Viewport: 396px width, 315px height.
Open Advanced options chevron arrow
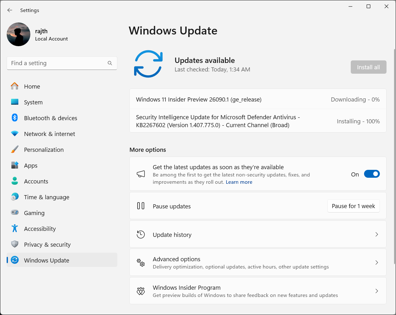376,262
